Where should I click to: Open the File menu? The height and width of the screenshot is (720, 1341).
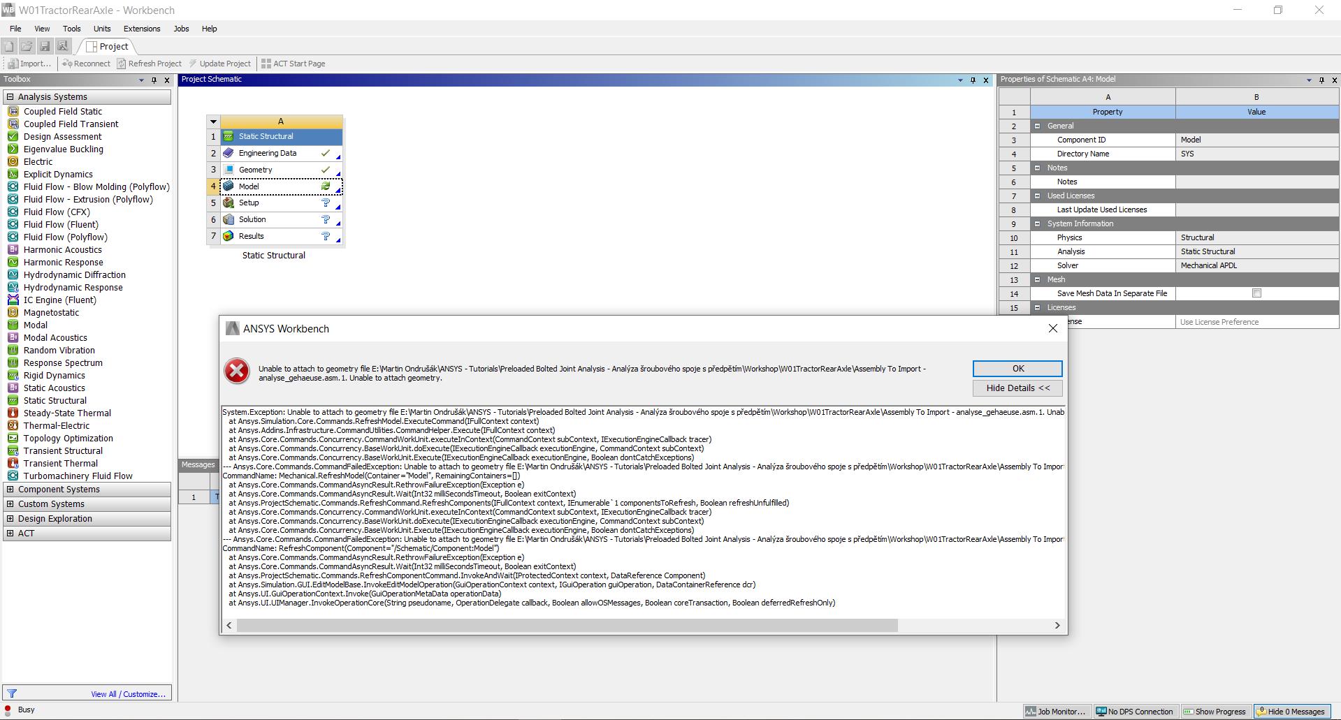click(x=15, y=29)
